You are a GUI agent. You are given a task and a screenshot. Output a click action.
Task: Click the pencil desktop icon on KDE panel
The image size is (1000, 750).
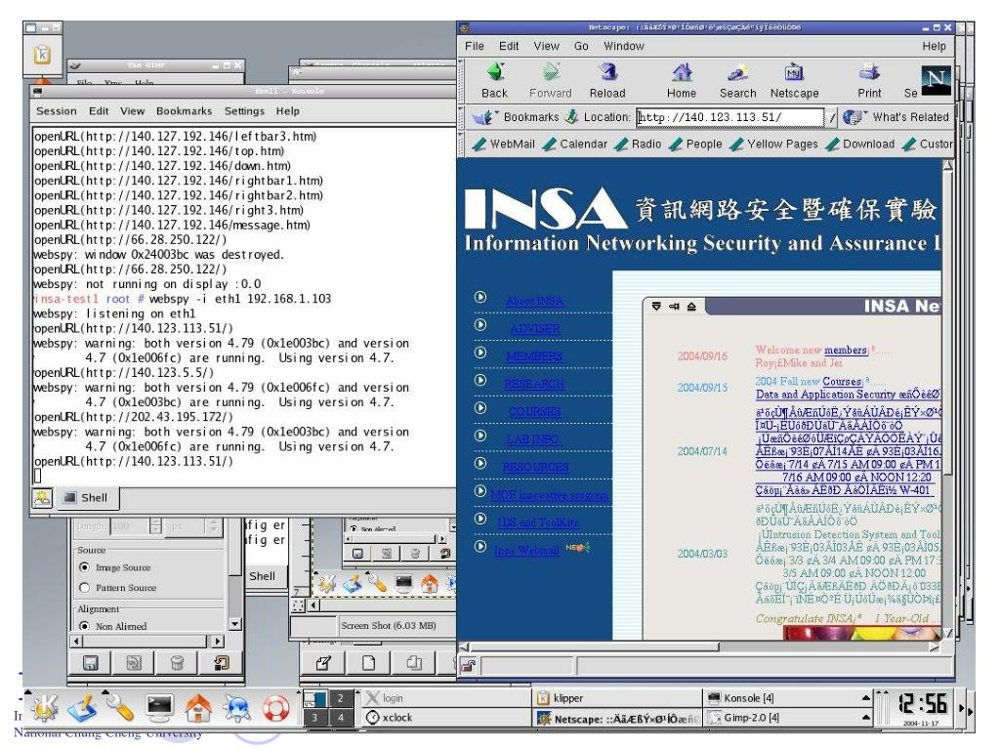[x=82, y=707]
